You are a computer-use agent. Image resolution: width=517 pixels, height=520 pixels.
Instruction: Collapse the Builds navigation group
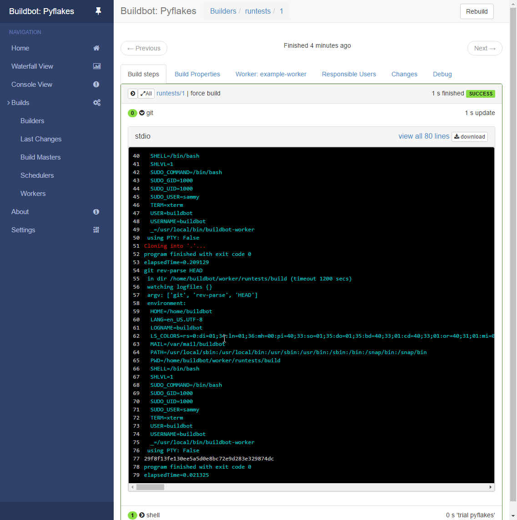(9, 103)
